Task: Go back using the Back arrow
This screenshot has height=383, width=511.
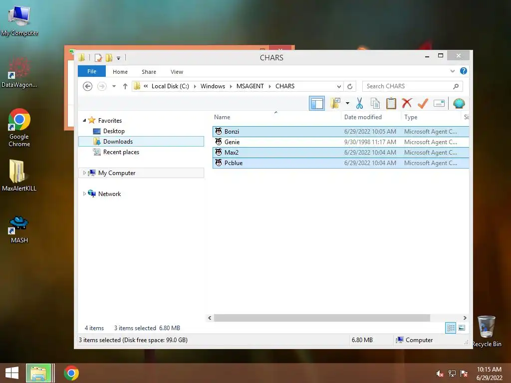Action: (88, 86)
